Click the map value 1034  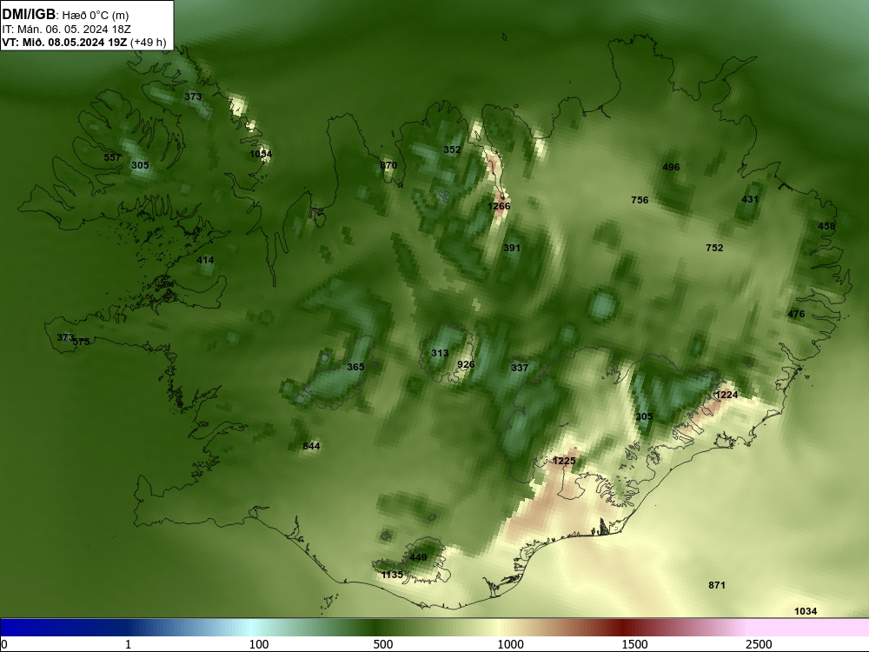pyautogui.click(x=806, y=611)
